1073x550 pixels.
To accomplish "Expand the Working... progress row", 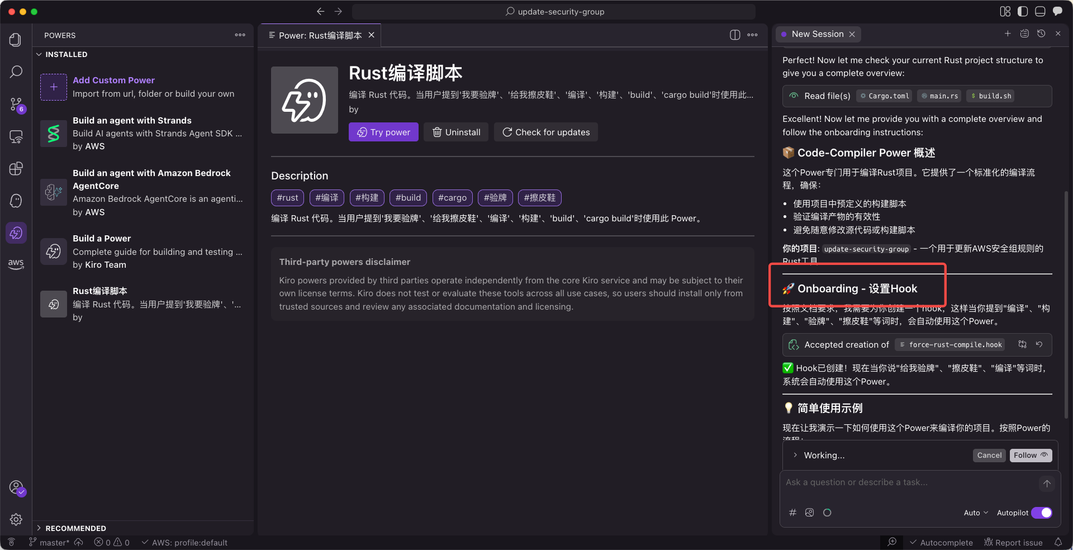I will (x=795, y=455).
